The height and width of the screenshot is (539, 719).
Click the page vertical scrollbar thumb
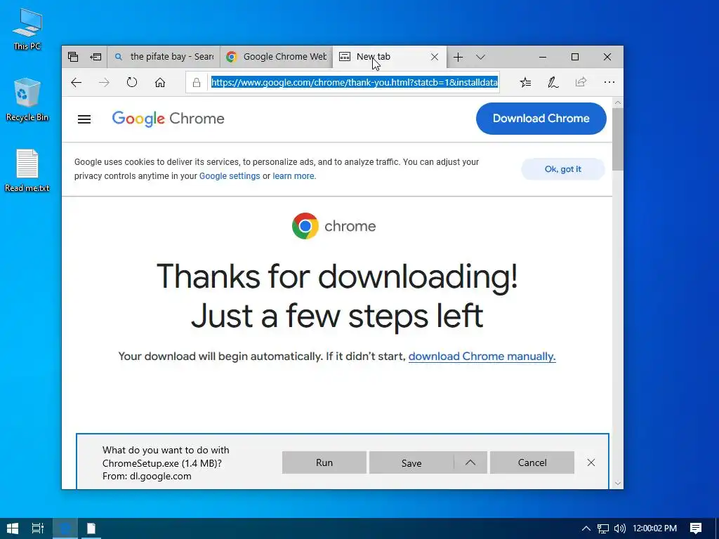618,139
